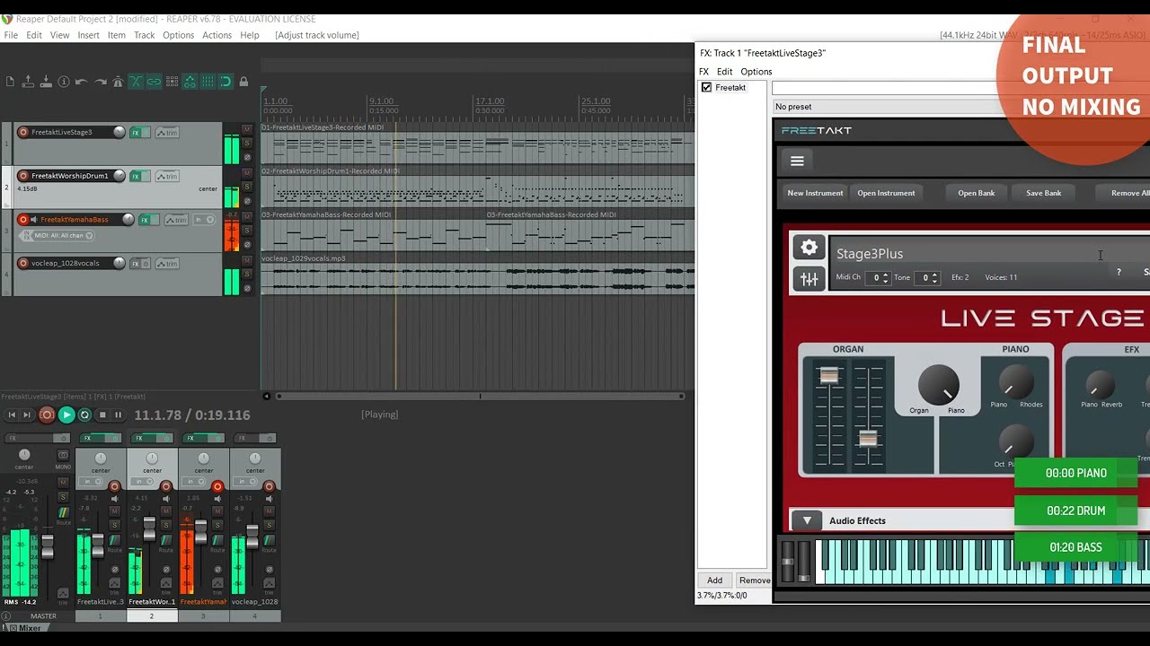Click the Save Bank button
Screen dimensions: 1150x646
coord(1043,193)
